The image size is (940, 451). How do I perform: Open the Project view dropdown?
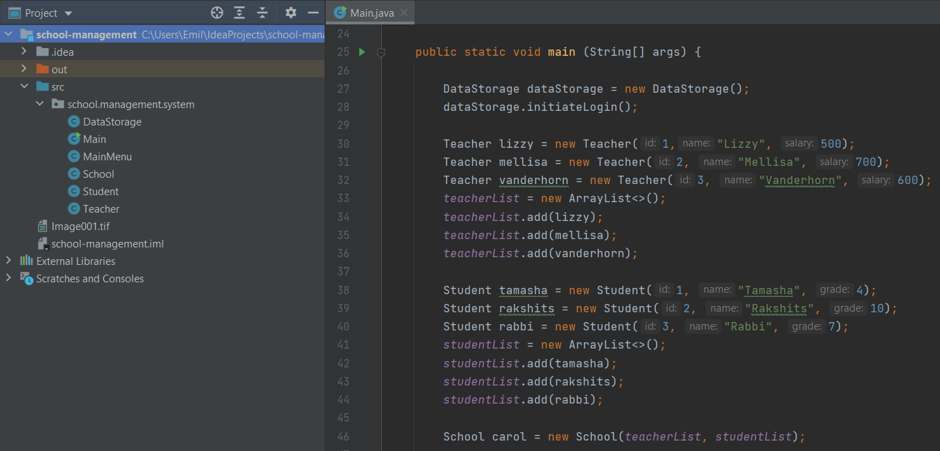pos(68,13)
